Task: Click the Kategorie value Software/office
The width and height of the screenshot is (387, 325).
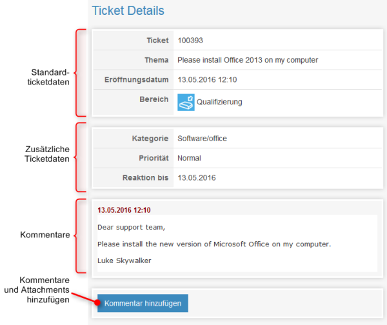Action: coord(202,139)
